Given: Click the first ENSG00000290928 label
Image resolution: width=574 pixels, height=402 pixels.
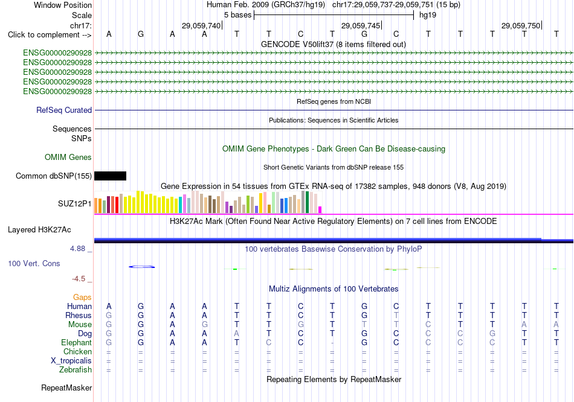Looking at the screenshot, I should [x=57, y=53].
